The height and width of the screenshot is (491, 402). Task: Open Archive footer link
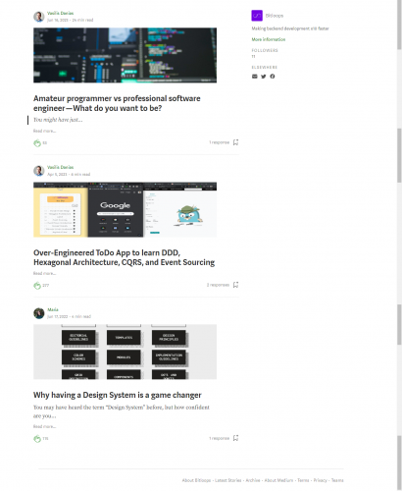pyautogui.click(x=253, y=480)
